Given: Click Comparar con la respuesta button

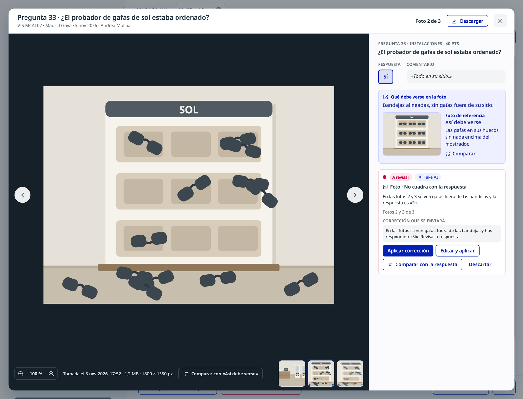Looking at the screenshot, I should click(x=422, y=264).
